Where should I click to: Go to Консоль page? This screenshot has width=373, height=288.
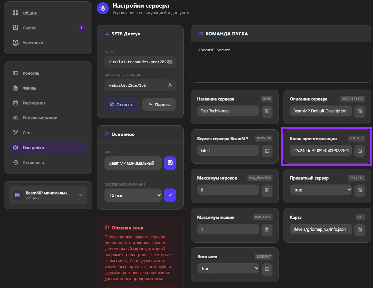tap(48, 73)
